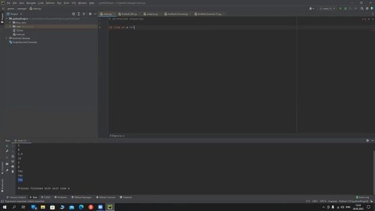Click Python interpreter in status bar
The height and width of the screenshot is (211, 375).
pos(353,201)
